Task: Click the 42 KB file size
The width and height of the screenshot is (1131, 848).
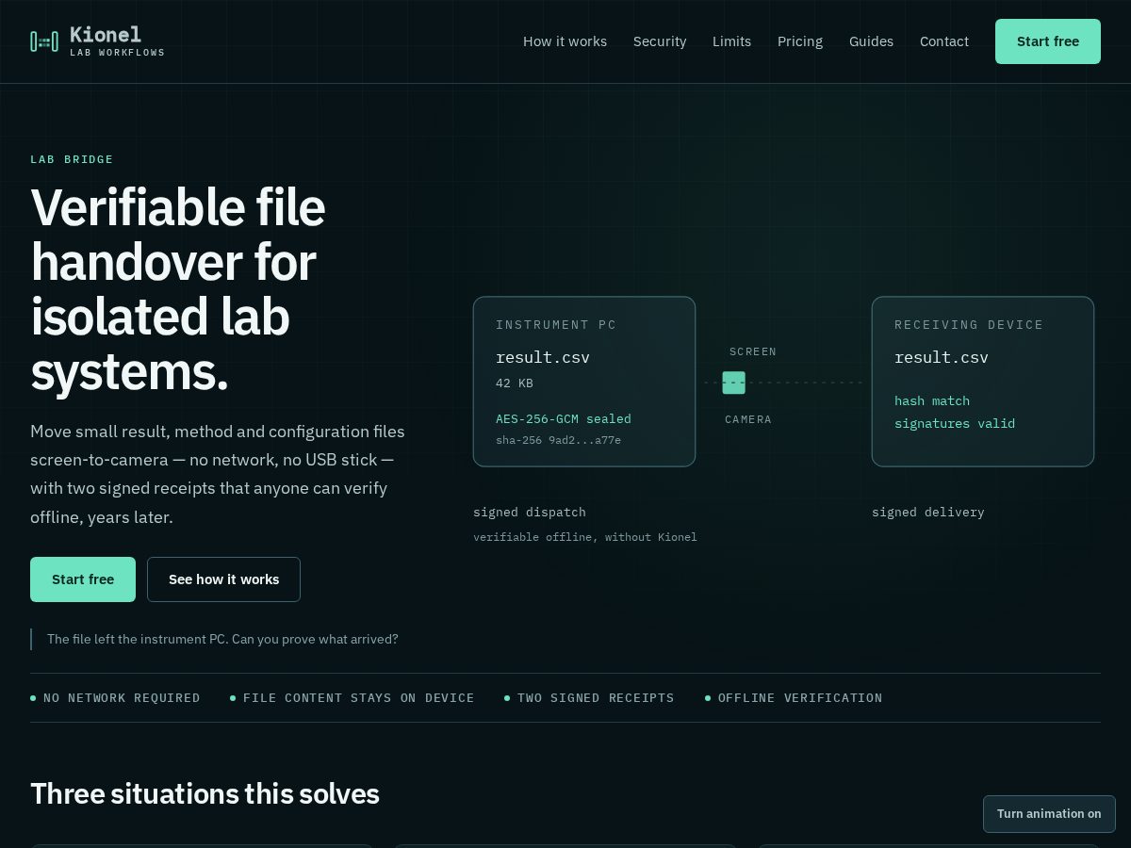Action: [515, 383]
